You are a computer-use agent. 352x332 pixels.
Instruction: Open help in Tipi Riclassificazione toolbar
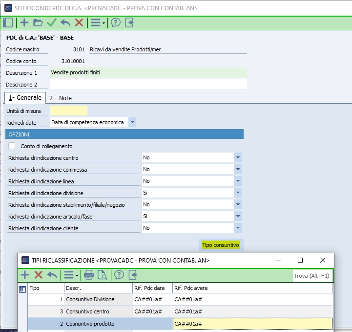tap(119, 275)
